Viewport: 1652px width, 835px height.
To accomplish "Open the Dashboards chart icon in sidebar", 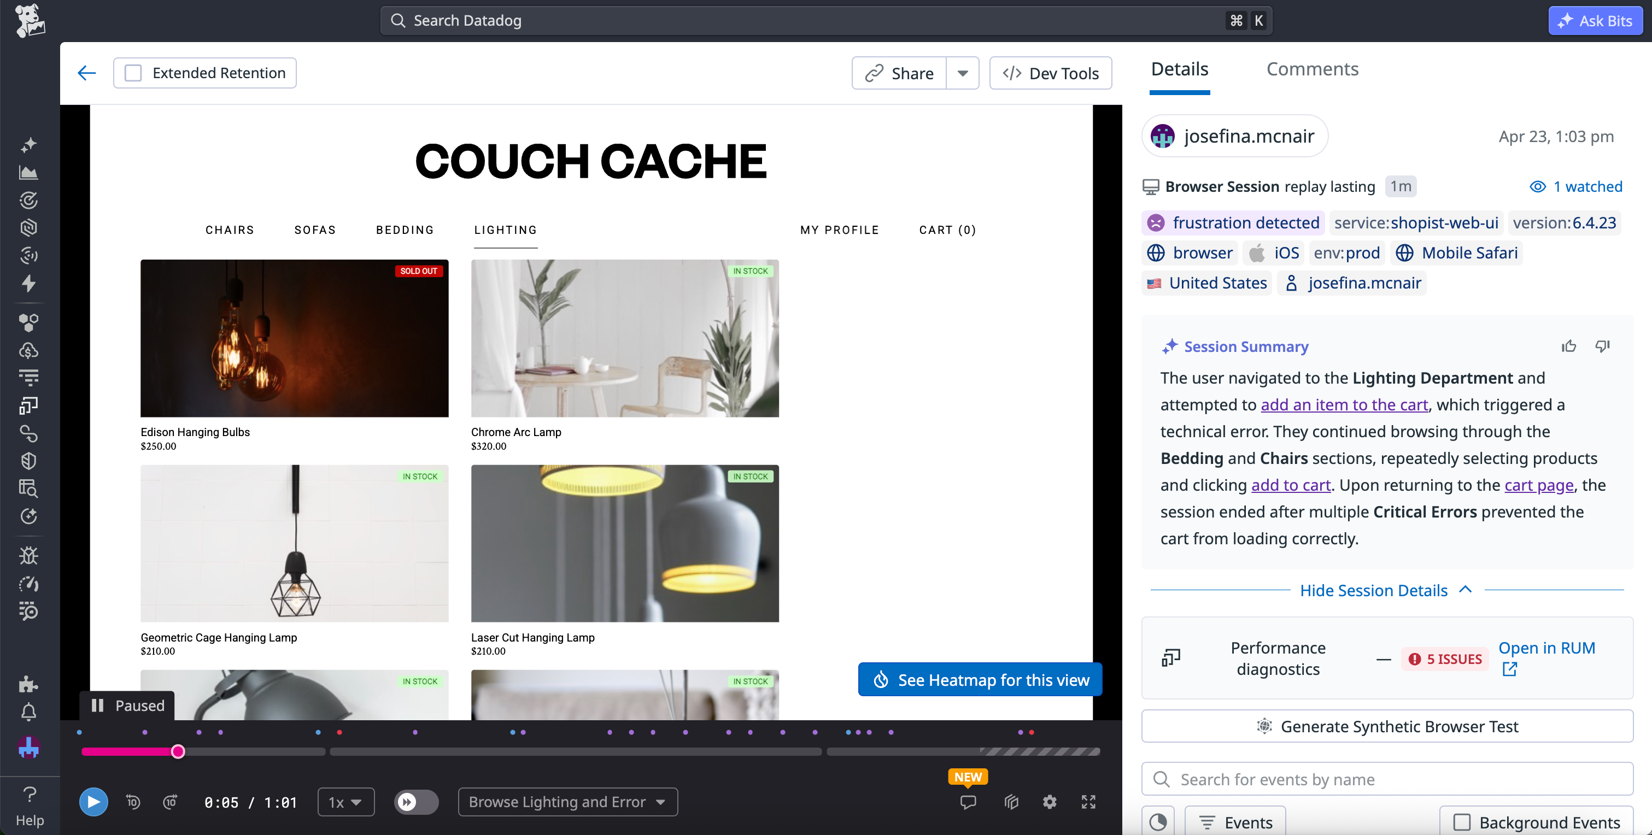I will (29, 173).
